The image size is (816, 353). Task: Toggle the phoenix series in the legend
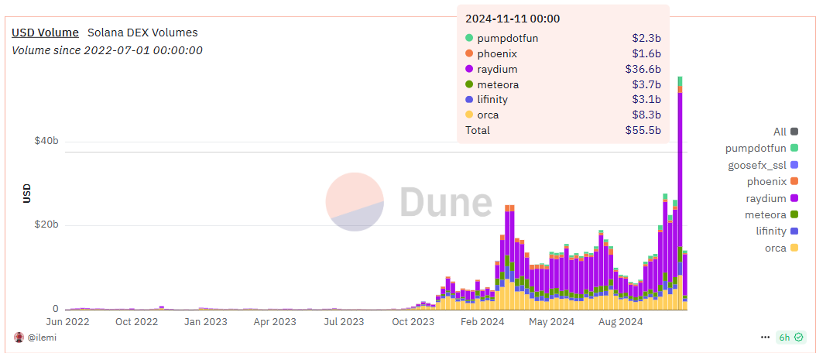click(x=773, y=182)
